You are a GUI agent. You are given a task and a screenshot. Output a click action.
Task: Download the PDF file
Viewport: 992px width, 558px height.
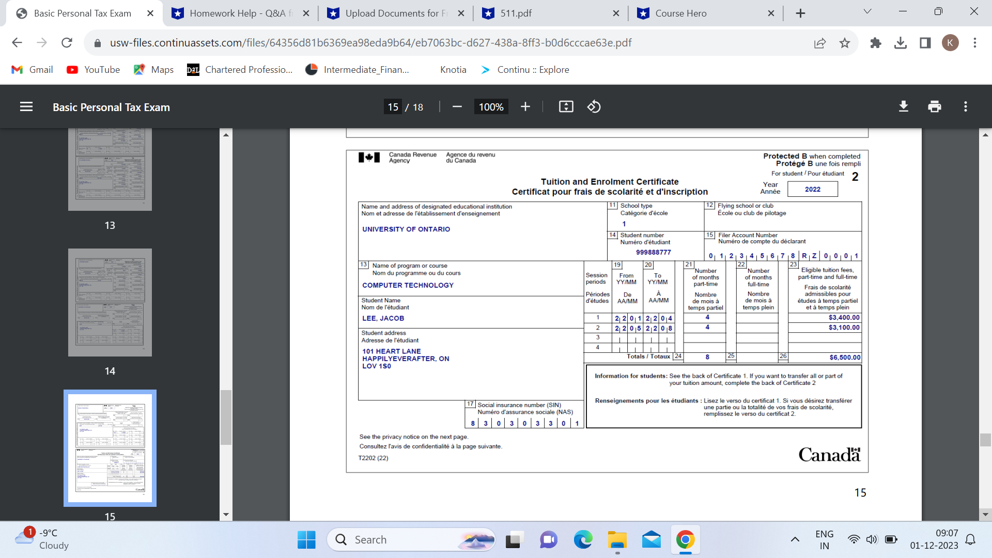click(903, 106)
